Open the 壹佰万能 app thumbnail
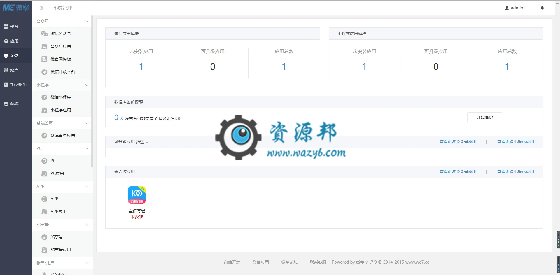Screen dimensions: 560x275 pos(137,195)
